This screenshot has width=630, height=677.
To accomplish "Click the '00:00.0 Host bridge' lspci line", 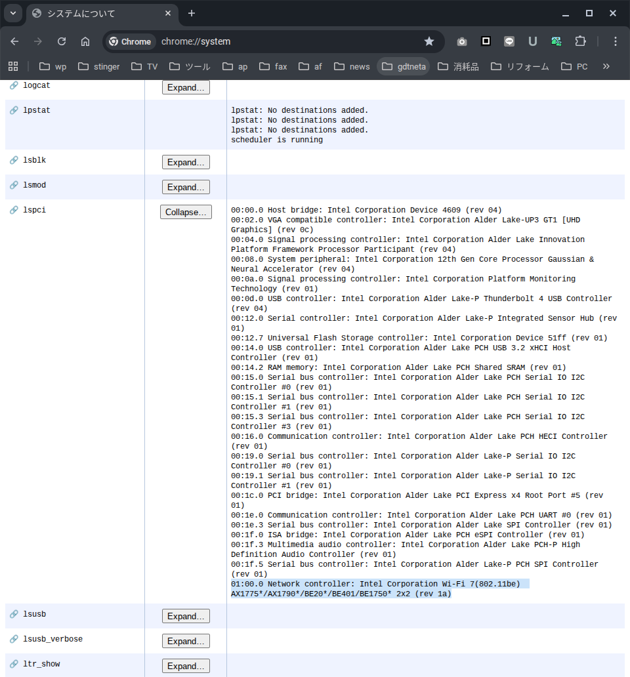I will pyautogui.click(x=366, y=210).
